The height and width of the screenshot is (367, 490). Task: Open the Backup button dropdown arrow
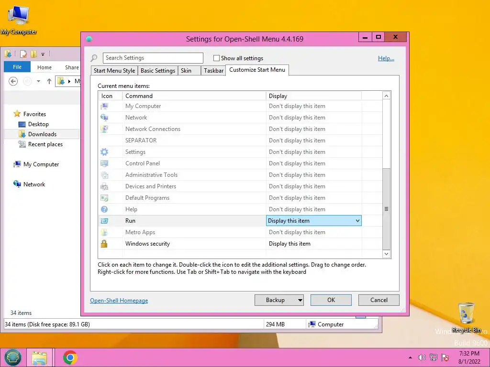point(300,300)
